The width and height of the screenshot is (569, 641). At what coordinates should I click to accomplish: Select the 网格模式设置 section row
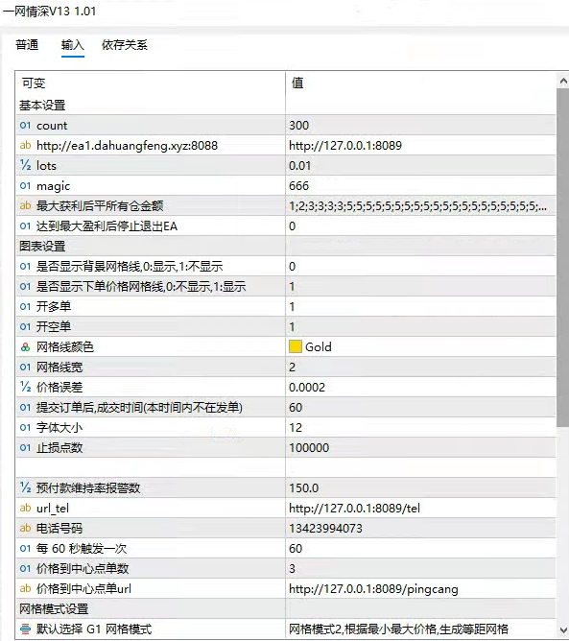click(286, 608)
